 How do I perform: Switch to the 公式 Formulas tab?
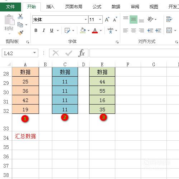click(97, 7)
